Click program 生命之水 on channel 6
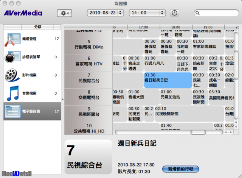The height and width of the screenshot is (178, 242). (x=213, y=63)
